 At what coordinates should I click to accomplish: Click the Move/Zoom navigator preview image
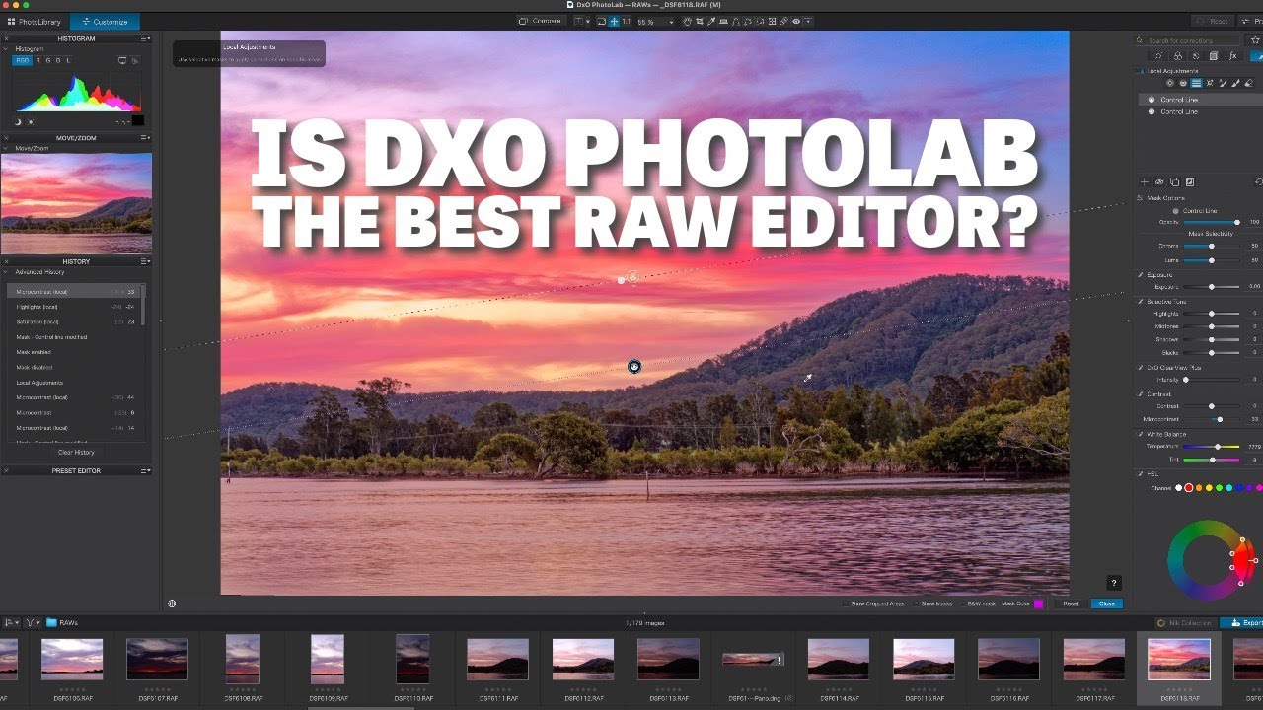(x=76, y=203)
